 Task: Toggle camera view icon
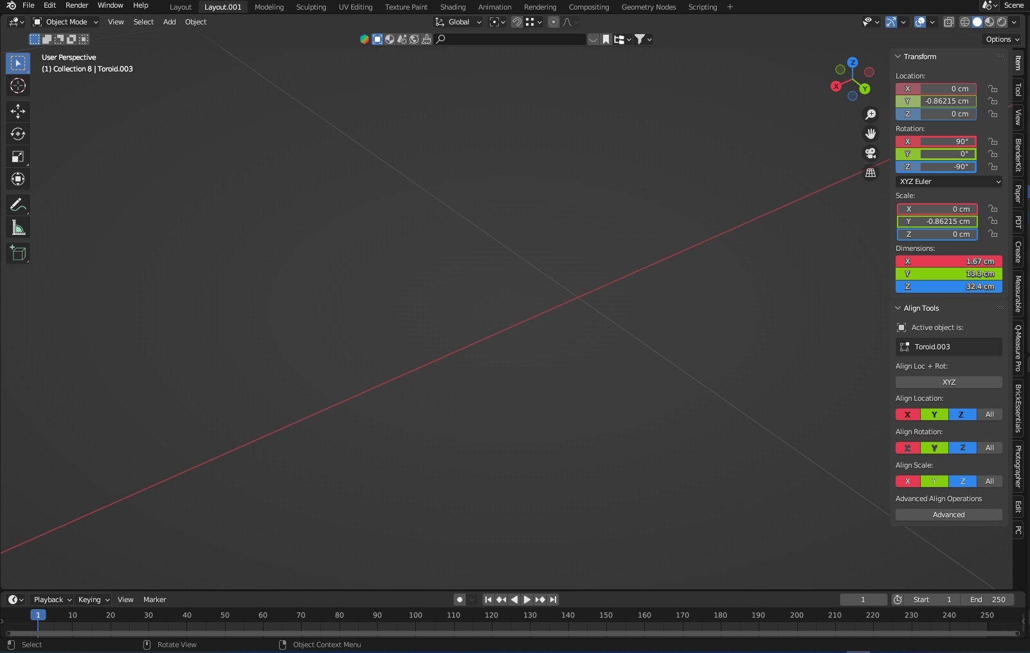pyautogui.click(x=871, y=153)
